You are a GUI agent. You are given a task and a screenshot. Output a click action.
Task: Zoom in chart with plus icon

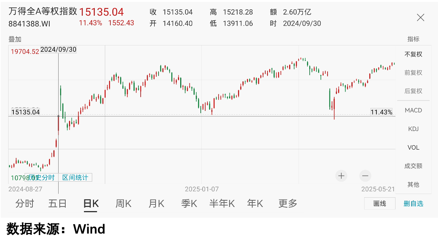341,176
